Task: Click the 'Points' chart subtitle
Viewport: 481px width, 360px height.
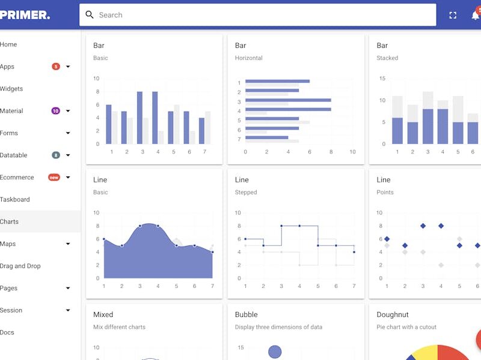Action: (x=385, y=192)
